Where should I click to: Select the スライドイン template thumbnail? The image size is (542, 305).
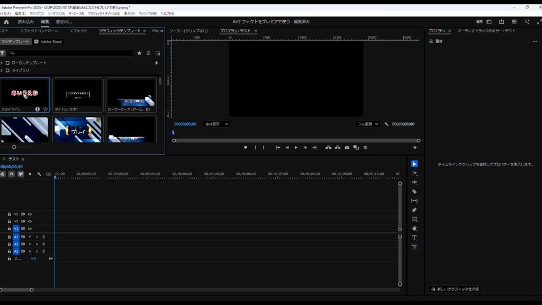25,93
